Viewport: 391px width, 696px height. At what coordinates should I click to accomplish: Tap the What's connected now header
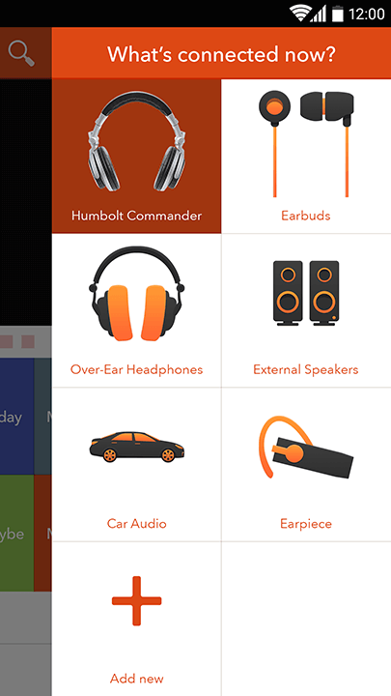221,54
